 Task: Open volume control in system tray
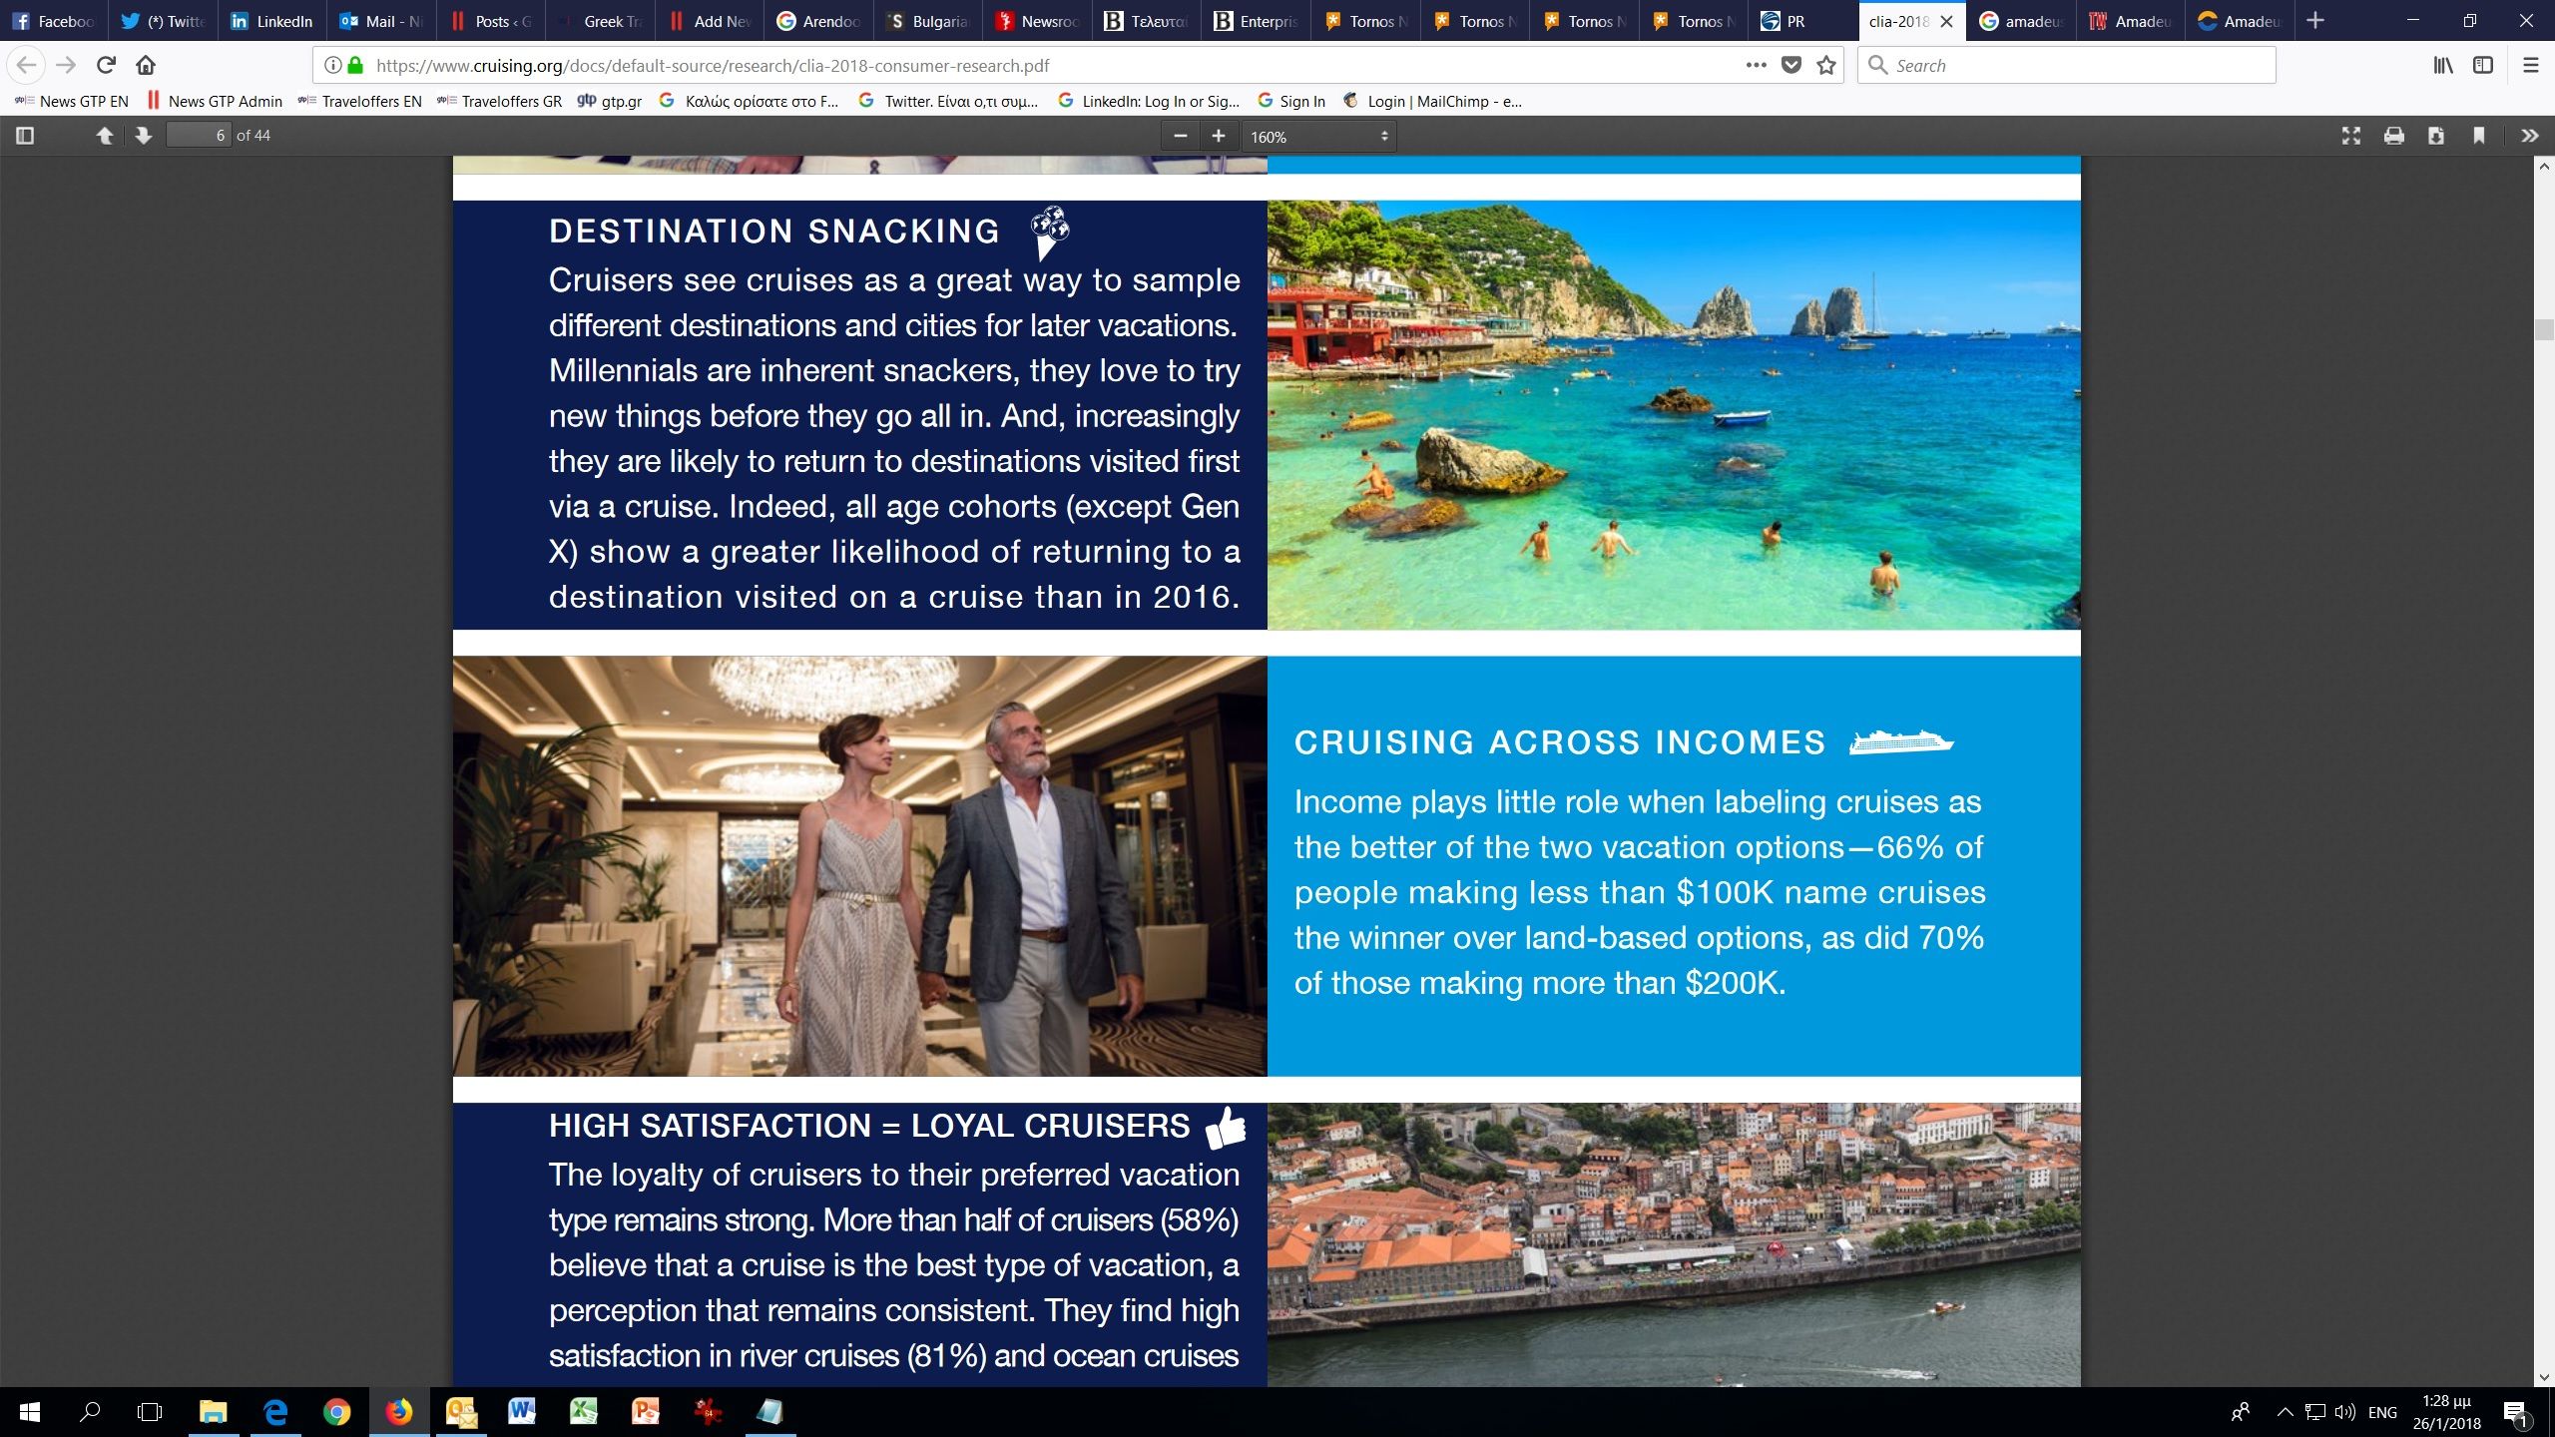click(x=2344, y=1412)
